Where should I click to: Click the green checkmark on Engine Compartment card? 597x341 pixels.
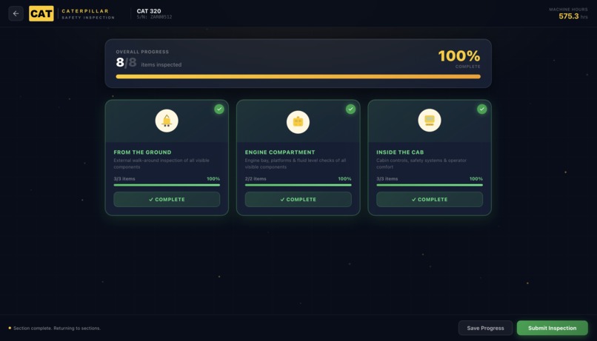350,109
